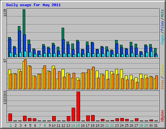
Task: Click day label 23 on the x-axis
Action: point(117,125)
